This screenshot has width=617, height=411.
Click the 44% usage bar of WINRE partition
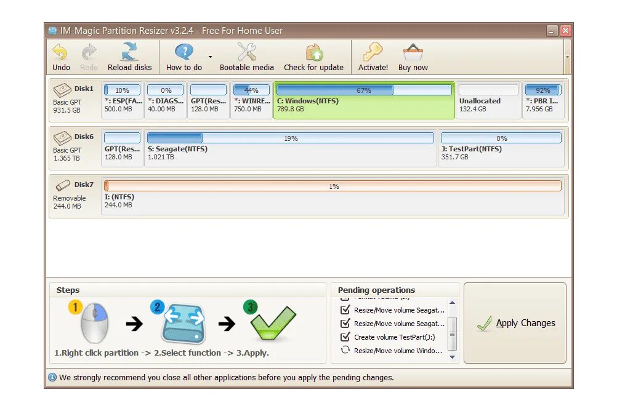point(251,90)
